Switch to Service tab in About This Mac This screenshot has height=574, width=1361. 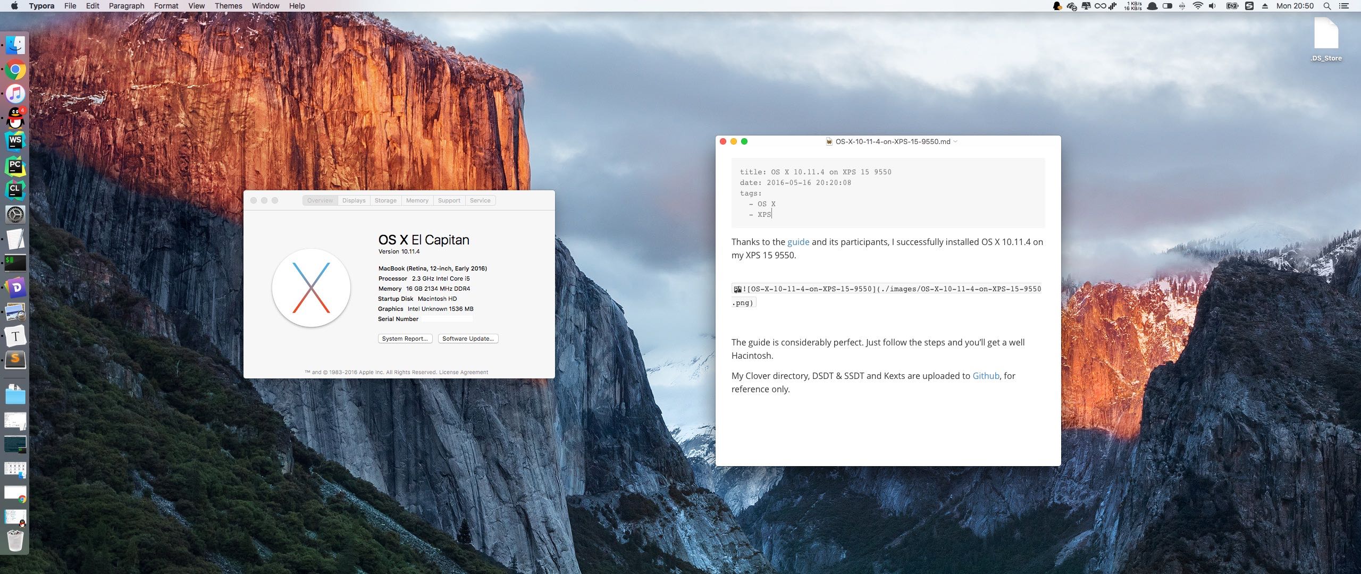tap(480, 200)
